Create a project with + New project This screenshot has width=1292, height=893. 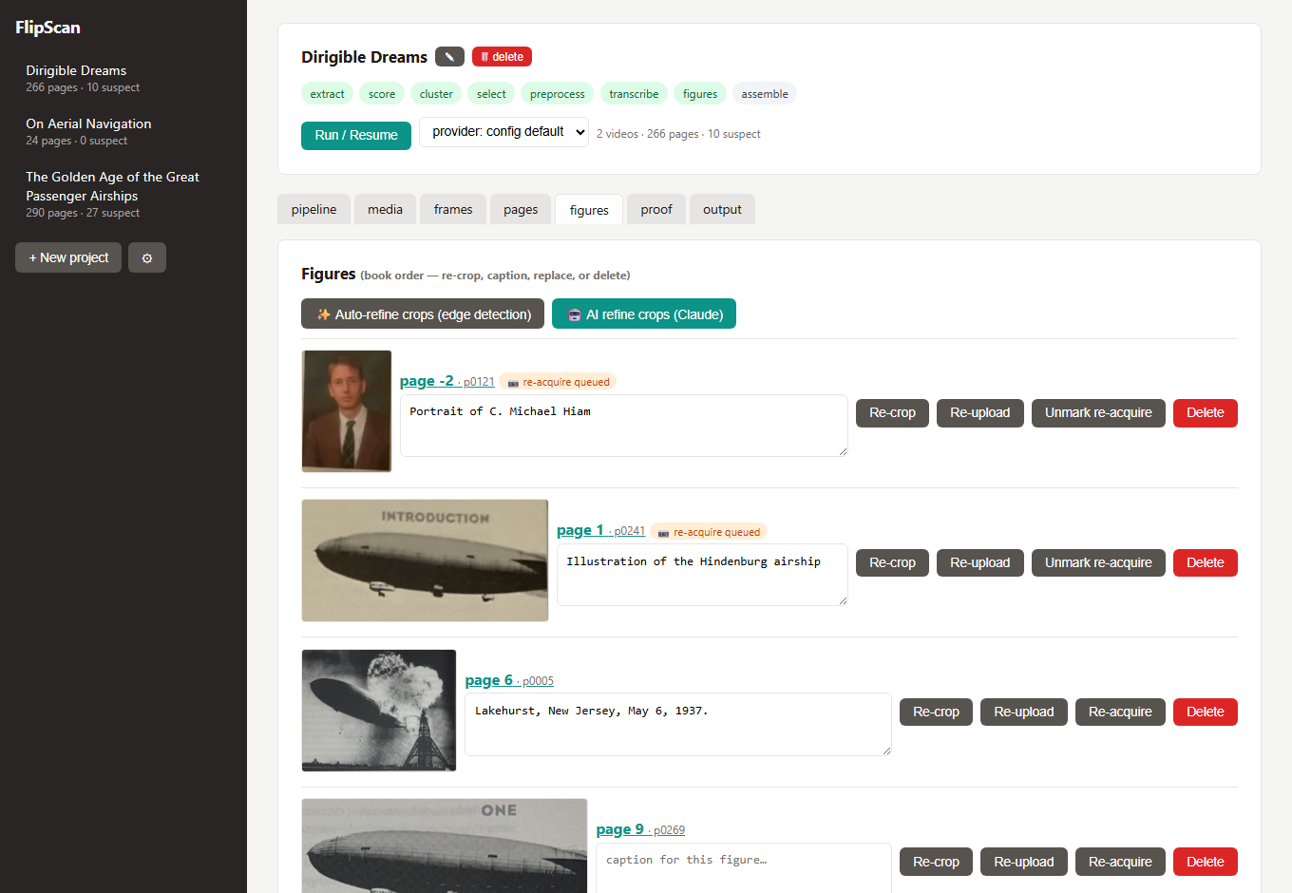tap(68, 257)
